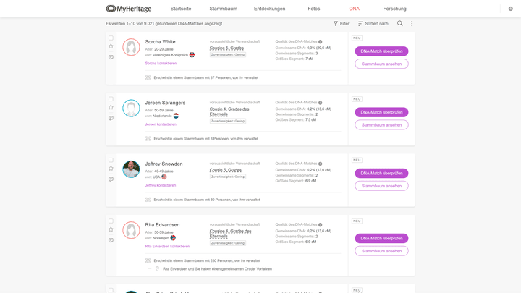The image size is (521, 293).
Task: Click the name Rita Edvardsen
Action: click(162, 225)
